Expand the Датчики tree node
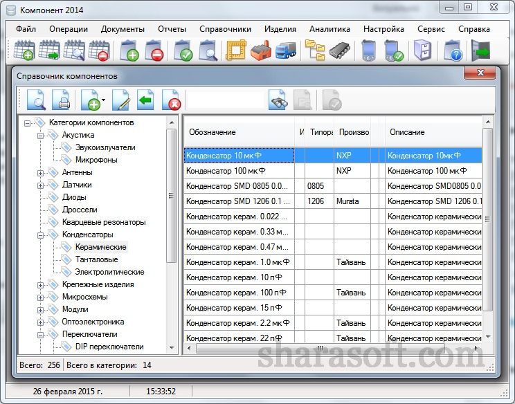Viewport: 515px width, 404px height. [40, 185]
